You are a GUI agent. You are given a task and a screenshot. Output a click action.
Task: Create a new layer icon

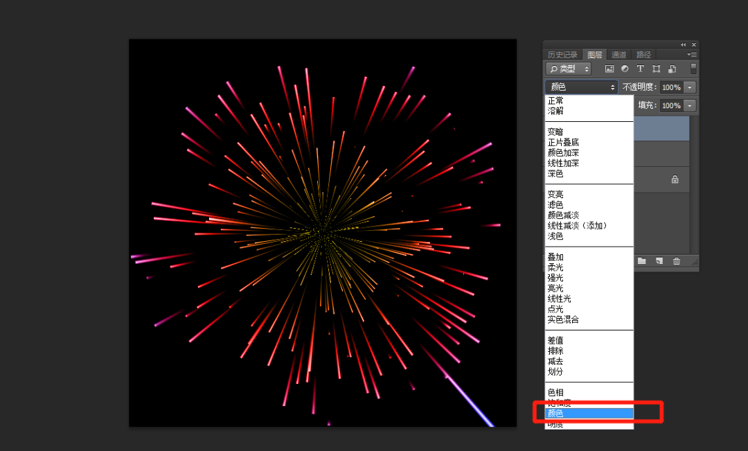coord(659,261)
